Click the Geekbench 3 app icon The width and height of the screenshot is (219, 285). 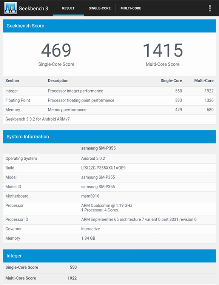click(x=10, y=8)
